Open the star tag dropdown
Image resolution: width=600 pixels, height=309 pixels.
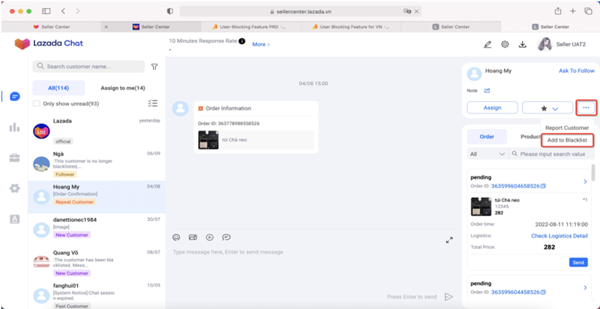coord(548,108)
